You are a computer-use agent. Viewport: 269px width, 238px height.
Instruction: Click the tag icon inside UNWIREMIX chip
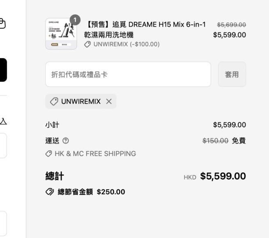click(54, 102)
